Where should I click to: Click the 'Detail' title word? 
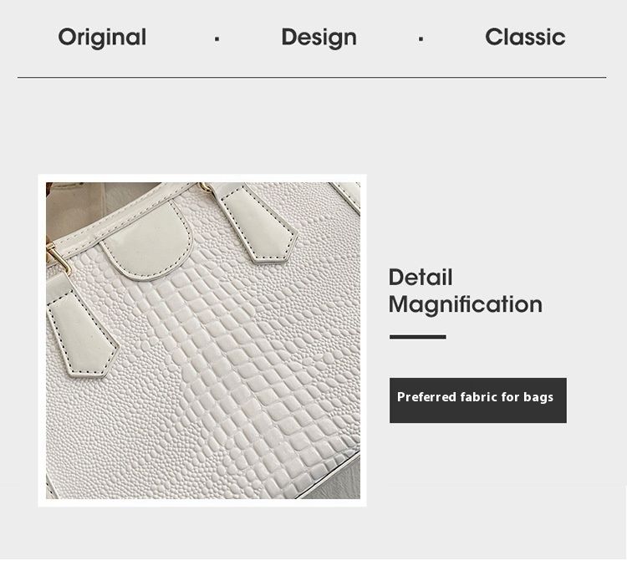click(421, 277)
